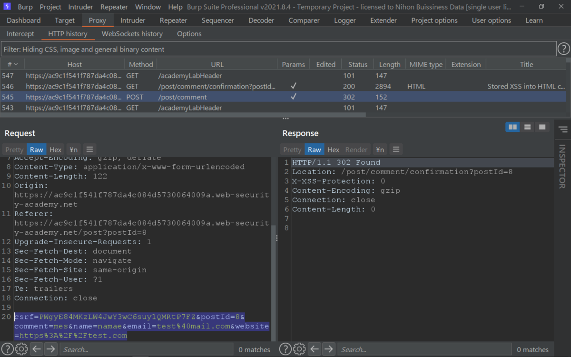Open User options tab
Screen dimensions: 571x357
pos(492,20)
